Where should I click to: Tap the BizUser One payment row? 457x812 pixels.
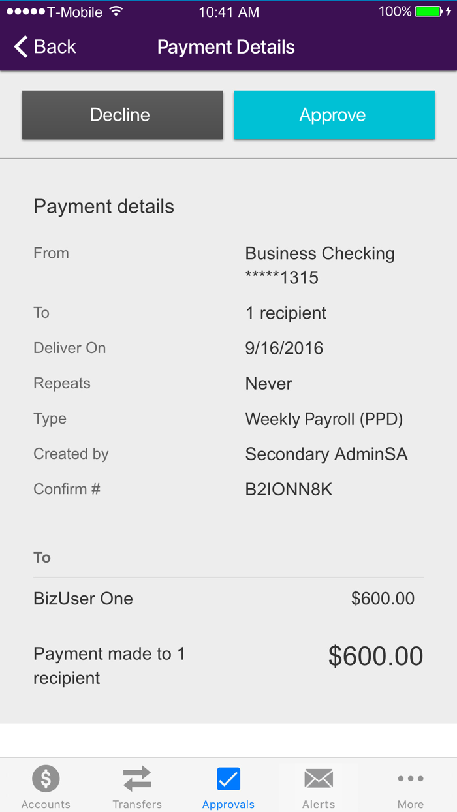pyautogui.click(x=228, y=598)
